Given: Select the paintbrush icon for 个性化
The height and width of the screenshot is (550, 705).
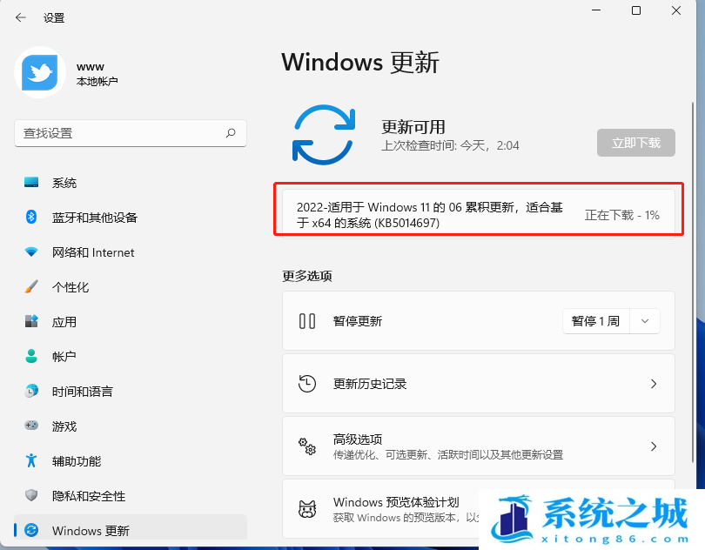Looking at the screenshot, I should tap(31, 287).
